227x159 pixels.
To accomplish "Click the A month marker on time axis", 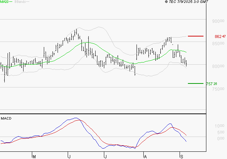I will click(x=145, y=157).
